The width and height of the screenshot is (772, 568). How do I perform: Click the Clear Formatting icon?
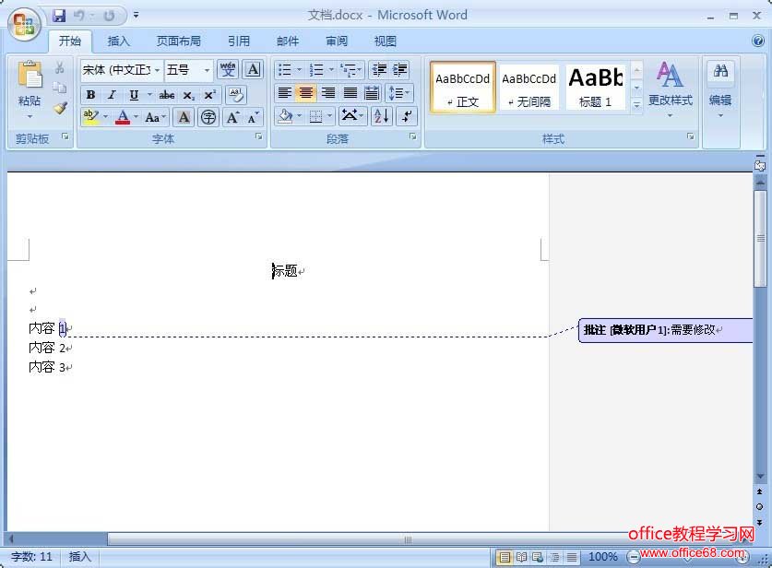pyautogui.click(x=237, y=94)
